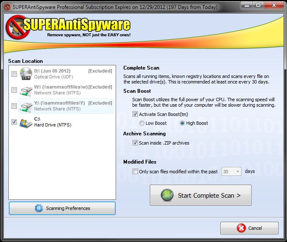Cancel the scan dialog
Viewport: 287px width, 242px height.
pos(249,228)
